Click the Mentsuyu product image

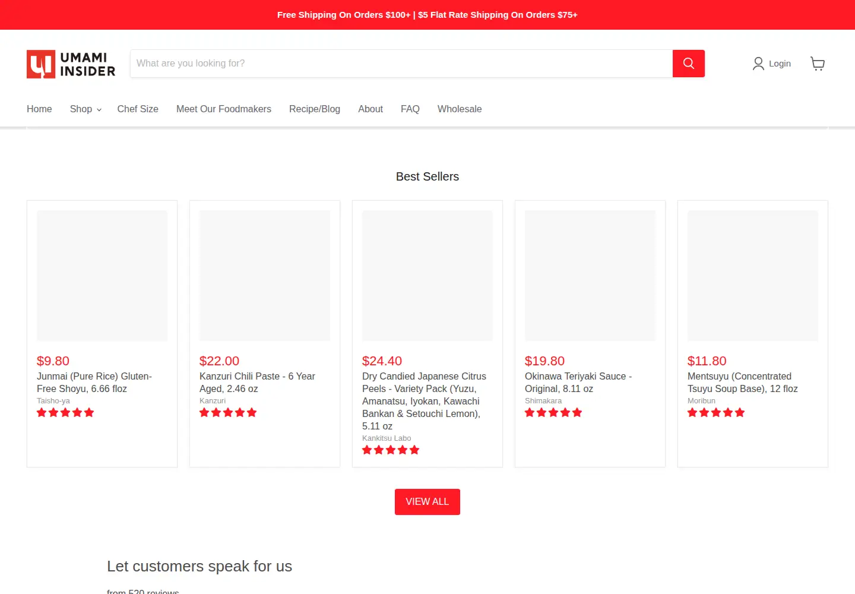click(x=753, y=276)
